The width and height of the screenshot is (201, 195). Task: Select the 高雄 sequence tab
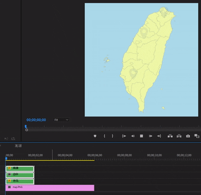[18, 146]
